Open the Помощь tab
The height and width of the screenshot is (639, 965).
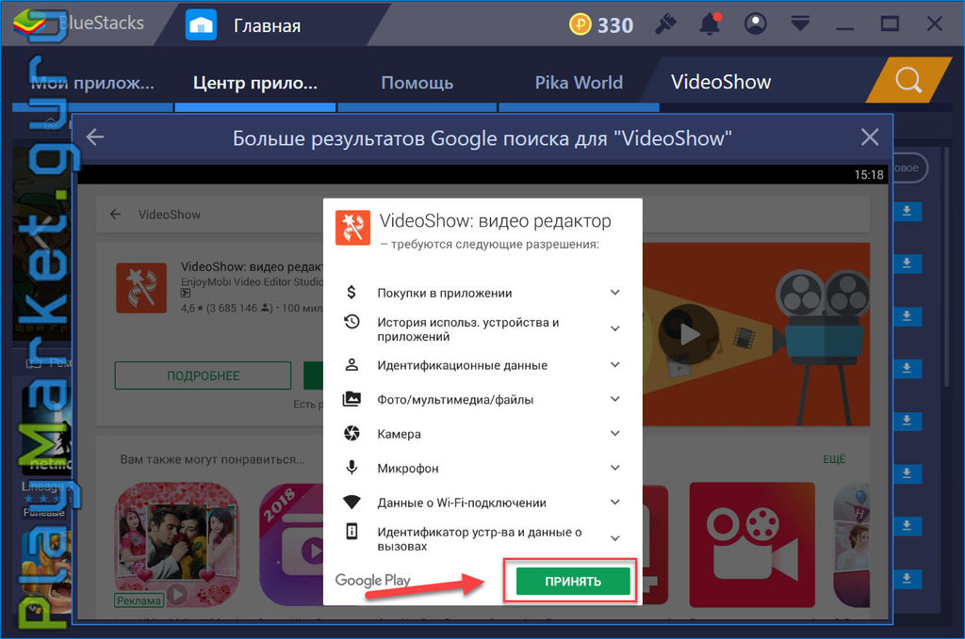pyautogui.click(x=417, y=82)
